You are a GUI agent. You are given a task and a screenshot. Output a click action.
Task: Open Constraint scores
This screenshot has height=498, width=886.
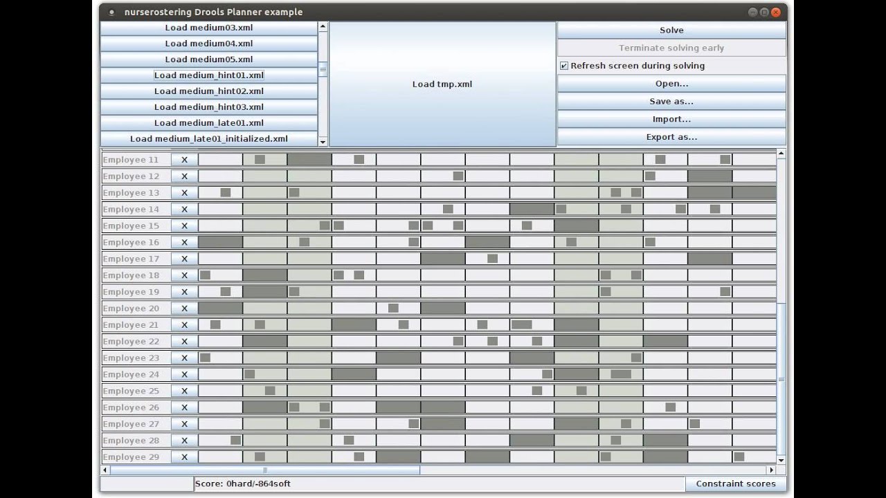[736, 484]
